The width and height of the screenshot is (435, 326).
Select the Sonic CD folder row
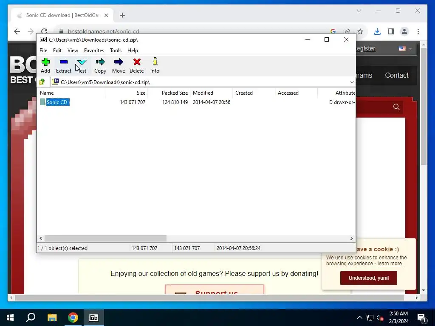196,102
